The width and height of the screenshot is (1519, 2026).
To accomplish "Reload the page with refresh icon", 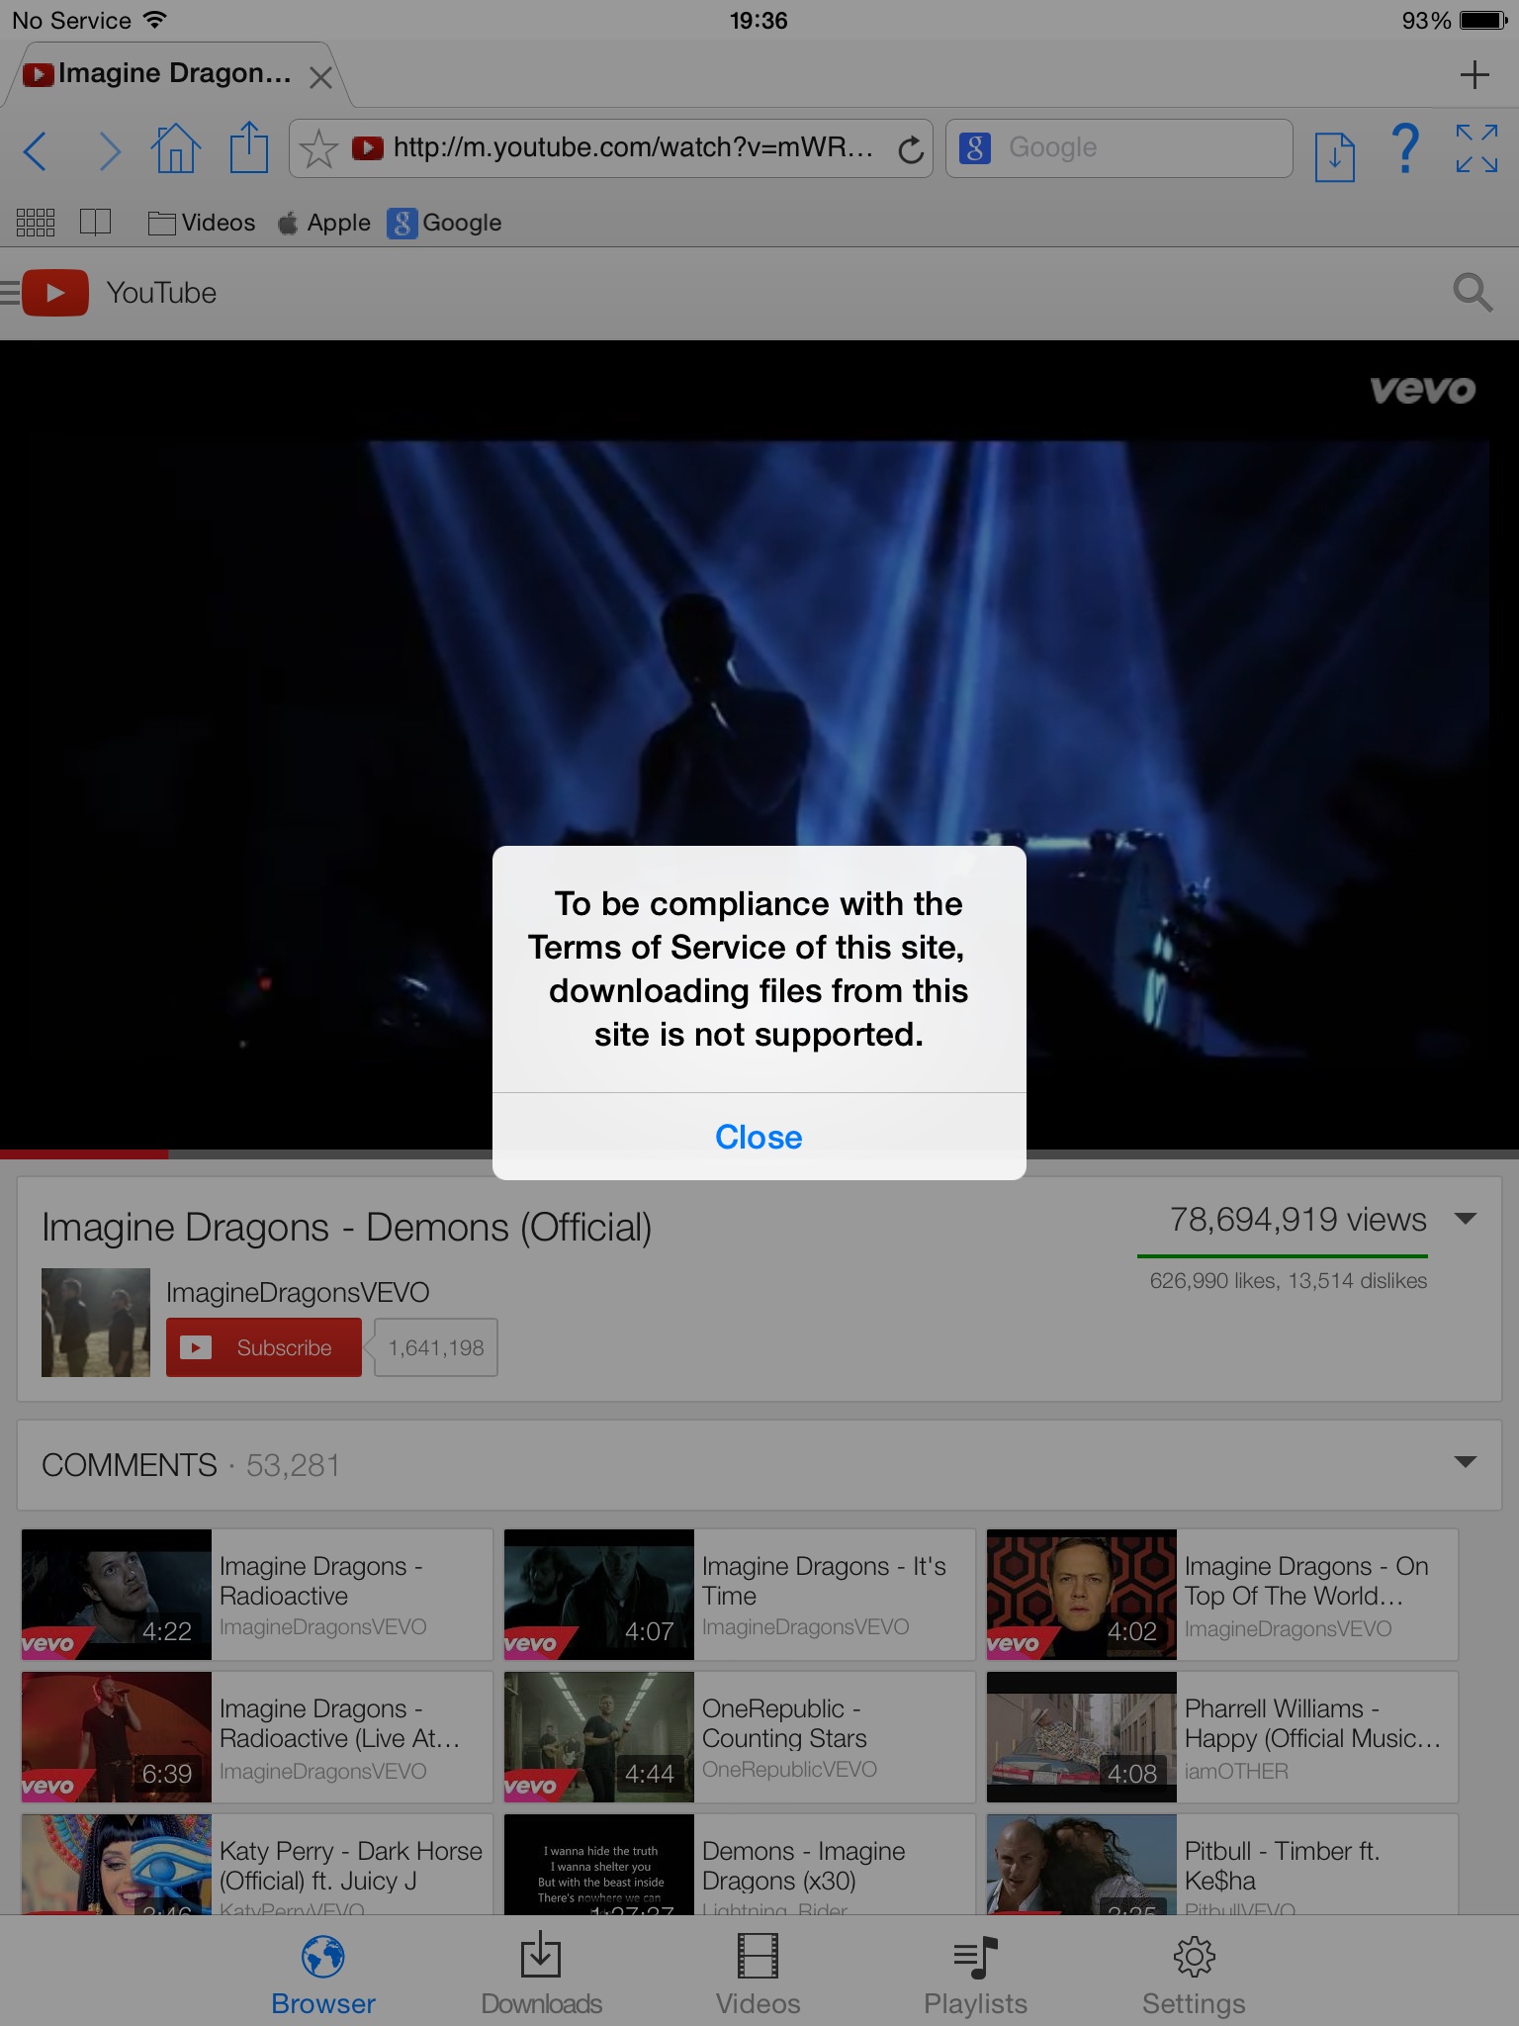I will pos(911,149).
